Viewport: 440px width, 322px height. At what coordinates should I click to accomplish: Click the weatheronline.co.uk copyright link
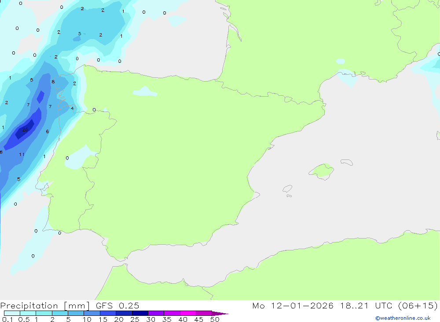pyautogui.click(x=403, y=318)
